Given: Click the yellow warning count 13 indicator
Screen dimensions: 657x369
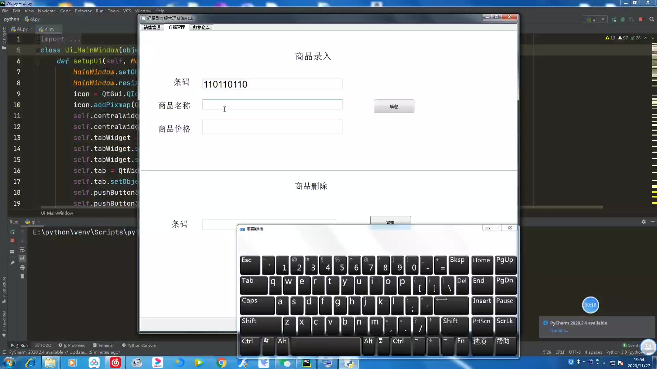Looking at the screenshot, I should pyautogui.click(x=610, y=38).
